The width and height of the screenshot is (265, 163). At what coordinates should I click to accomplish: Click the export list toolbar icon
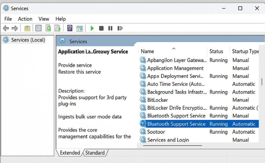(57, 28)
